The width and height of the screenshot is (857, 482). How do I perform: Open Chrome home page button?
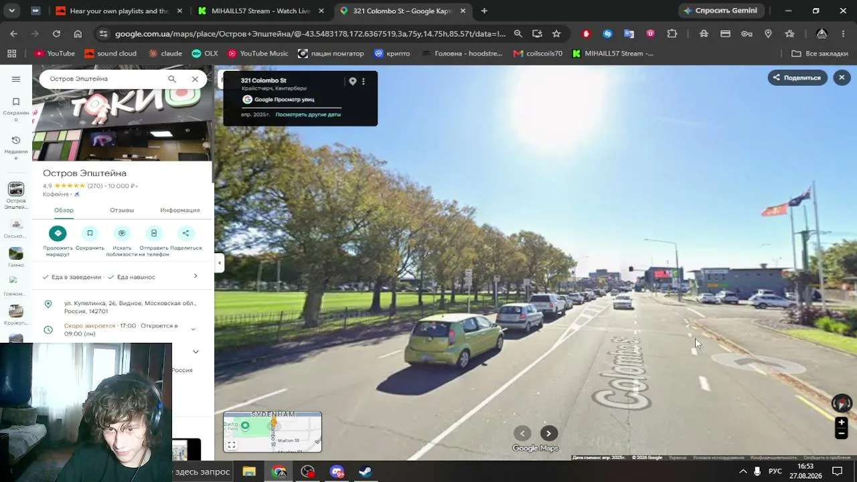(x=78, y=33)
